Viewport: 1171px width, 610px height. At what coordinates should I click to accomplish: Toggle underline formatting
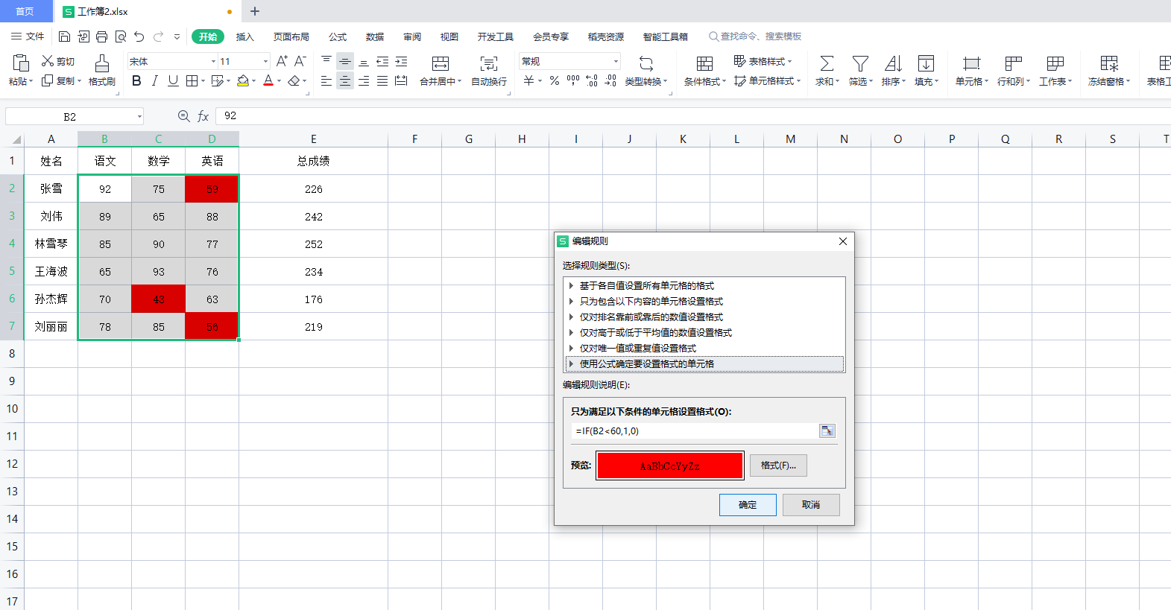173,81
